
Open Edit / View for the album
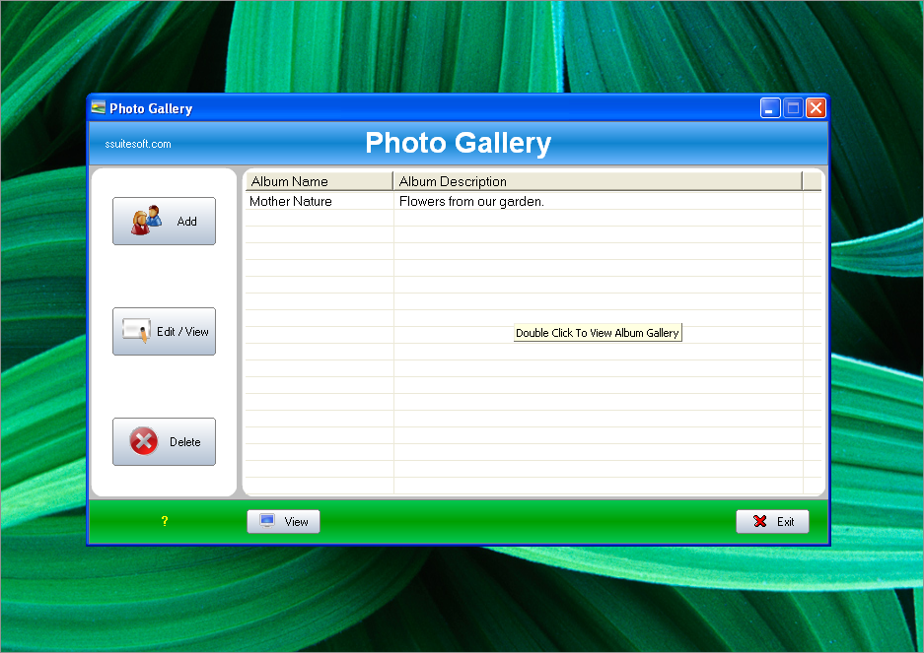[164, 332]
